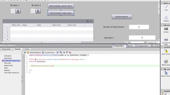This screenshot has height=95, width=170.
Task: Collapse the Basic objects palette
Action: pyautogui.click(x=162, y=3)
